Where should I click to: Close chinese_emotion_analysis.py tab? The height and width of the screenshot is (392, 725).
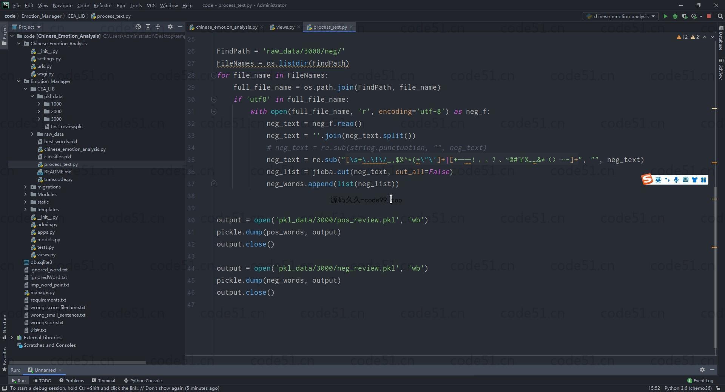(x=262, y=27)
